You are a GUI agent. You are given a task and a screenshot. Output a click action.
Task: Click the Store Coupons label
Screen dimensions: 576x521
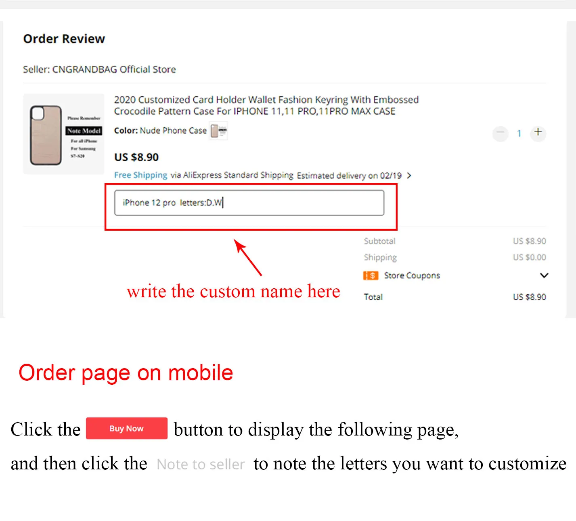412,275
